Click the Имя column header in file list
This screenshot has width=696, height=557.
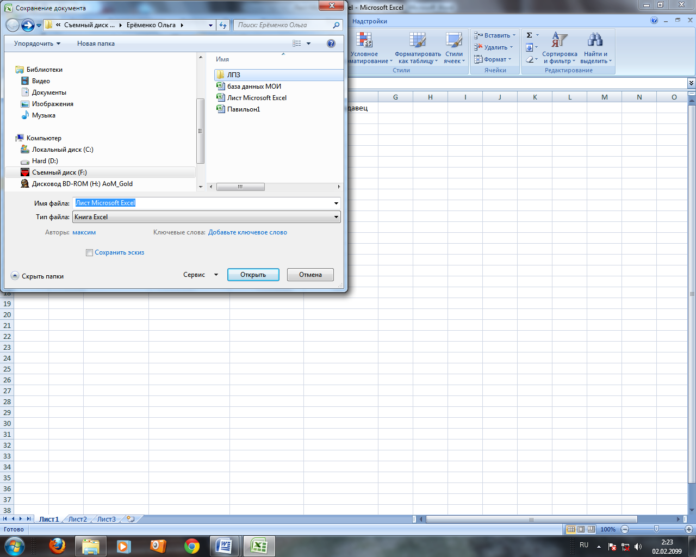coord(222,59)
